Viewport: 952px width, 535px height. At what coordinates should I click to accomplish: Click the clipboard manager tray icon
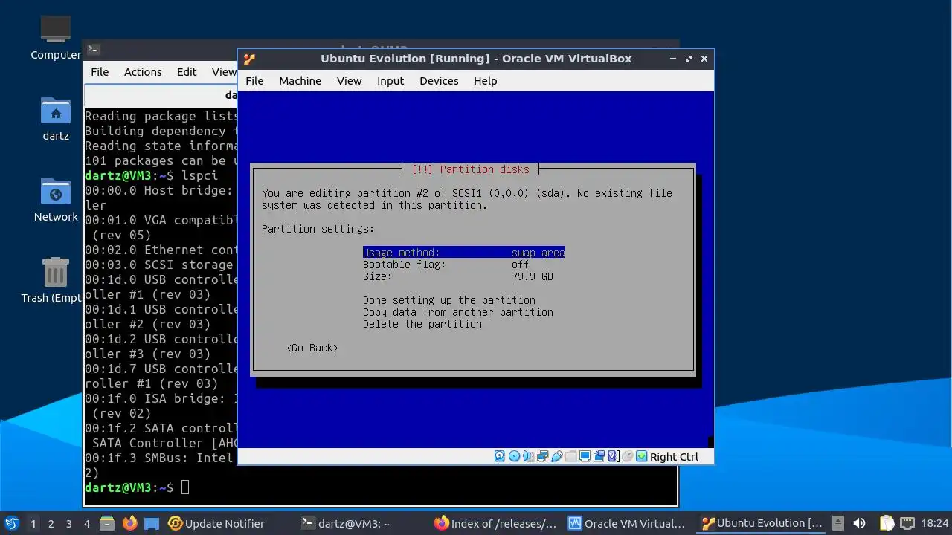tap(887, 523)
